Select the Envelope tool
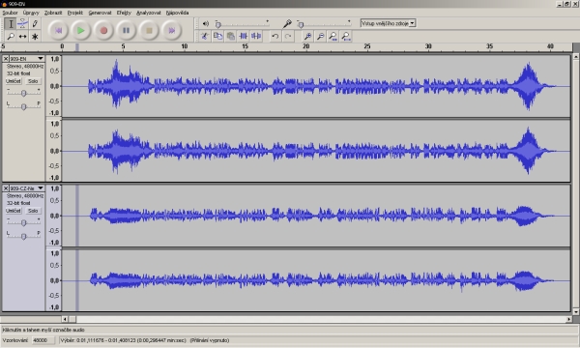Viewport: 580px width, 348px height. pos(22,23)
